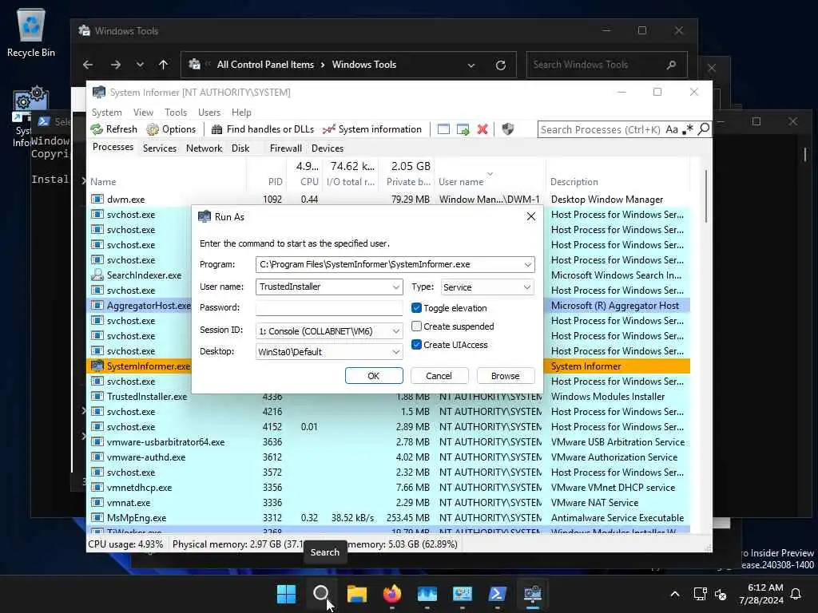Click Cancel in Run As dialog

coord(439,376)
